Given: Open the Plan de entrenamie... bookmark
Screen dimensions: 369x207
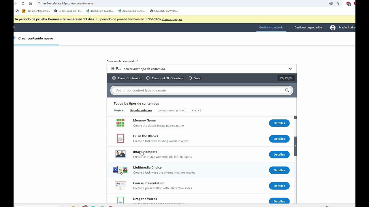Looking at the screenshot, I should (36, 11).
